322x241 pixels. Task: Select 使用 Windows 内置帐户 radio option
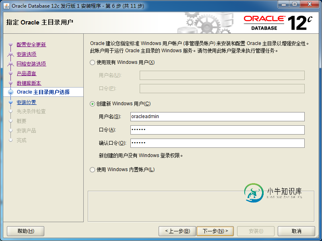point(93,170)
